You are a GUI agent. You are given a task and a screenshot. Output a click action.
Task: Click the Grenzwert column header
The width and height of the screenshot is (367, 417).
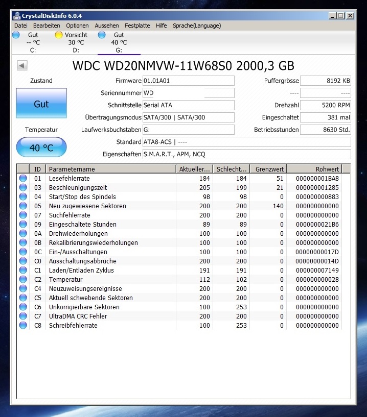268,169
